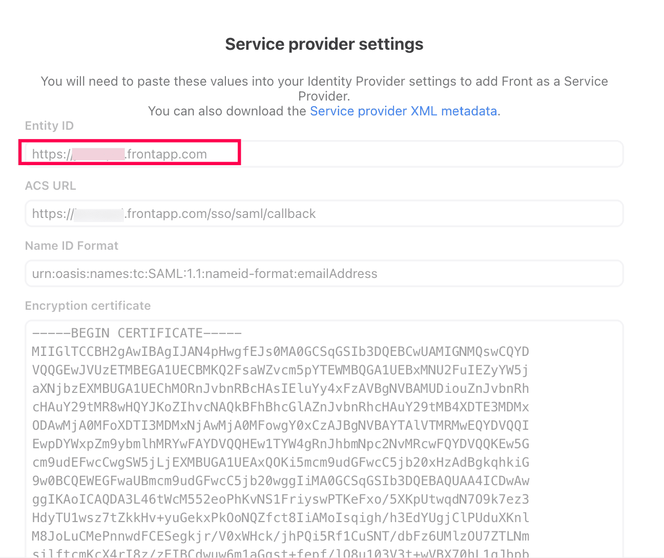664x558 pixels.
Task: Click inside the Entity ID field
Action: pos(410,154)
